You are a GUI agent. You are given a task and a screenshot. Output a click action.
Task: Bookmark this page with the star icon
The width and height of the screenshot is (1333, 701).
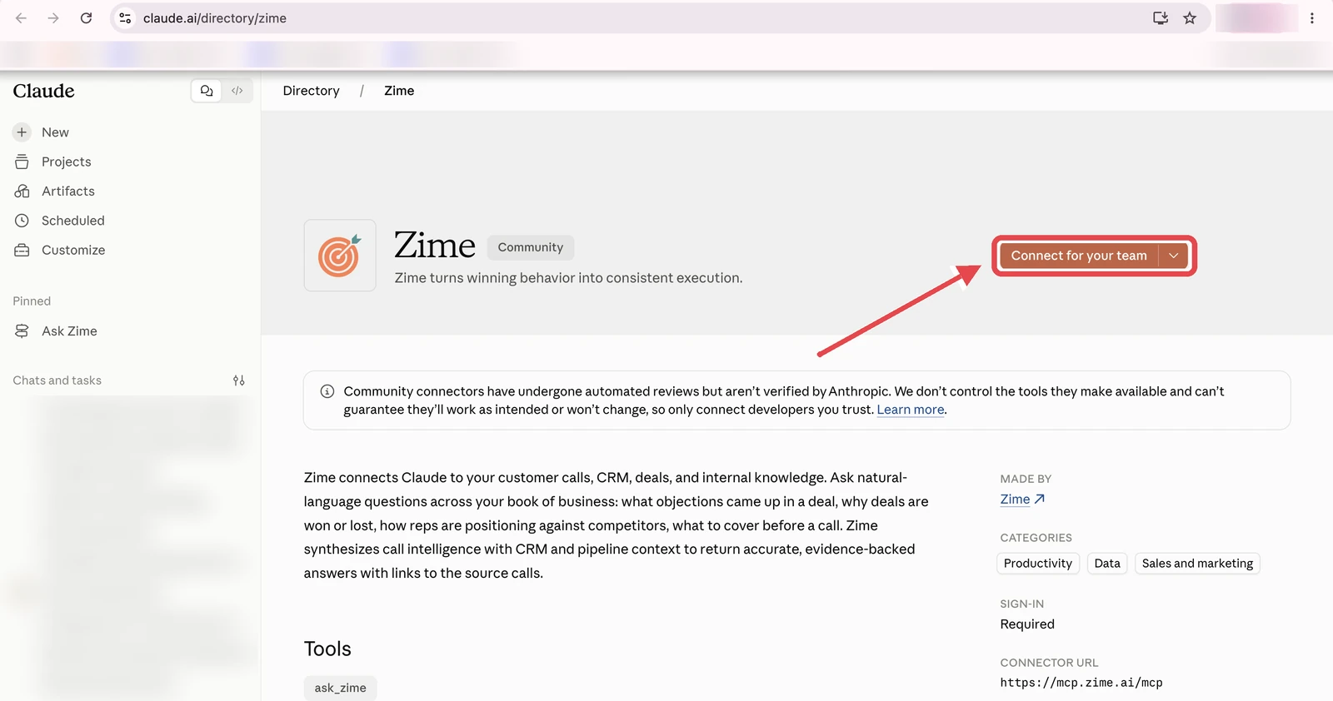(1190, 17)
